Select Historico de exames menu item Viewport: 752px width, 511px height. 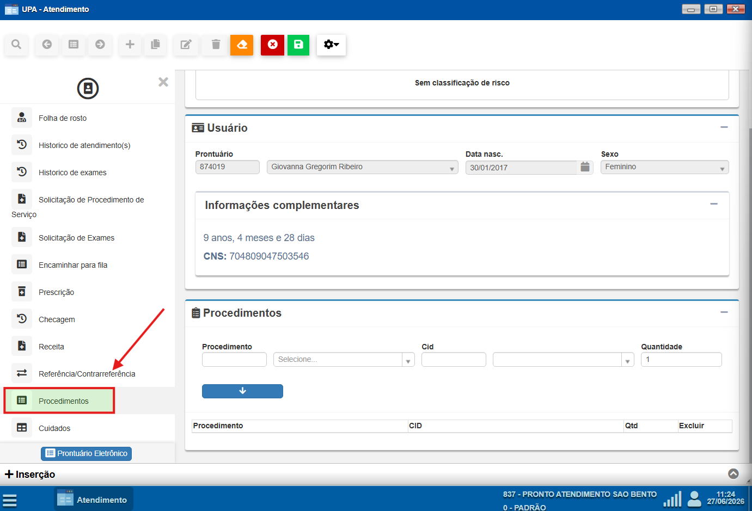click(x=72, y=173)
